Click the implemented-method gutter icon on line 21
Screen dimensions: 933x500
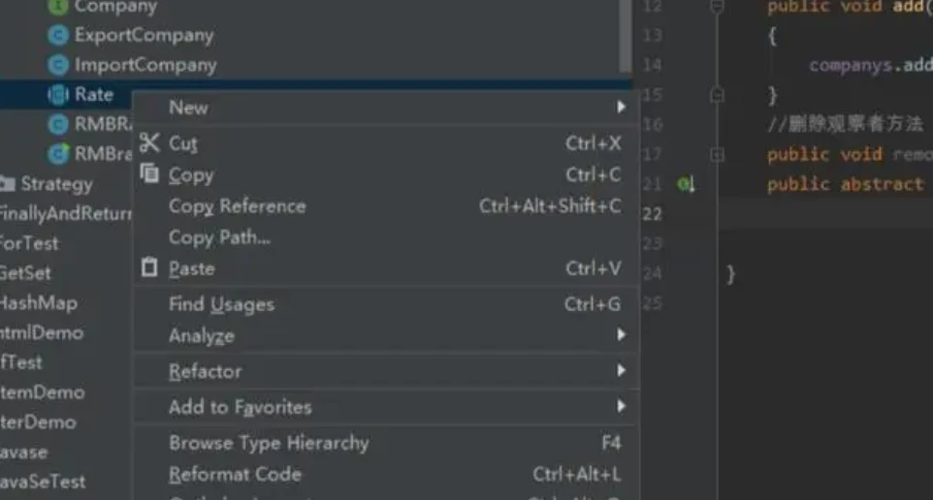pos(686,184)
